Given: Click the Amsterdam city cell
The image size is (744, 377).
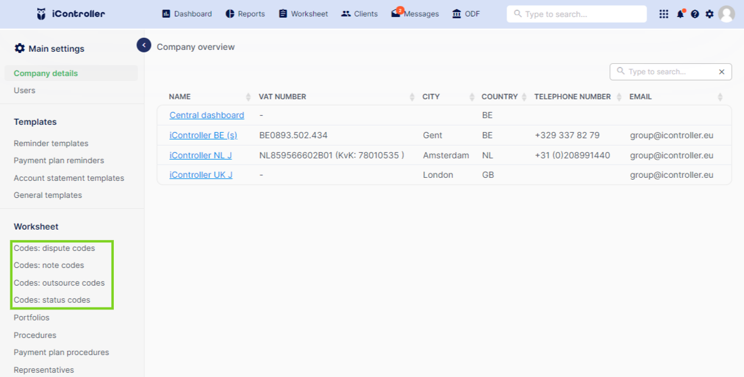Looking at the screenshot, I should pos(446,155).
